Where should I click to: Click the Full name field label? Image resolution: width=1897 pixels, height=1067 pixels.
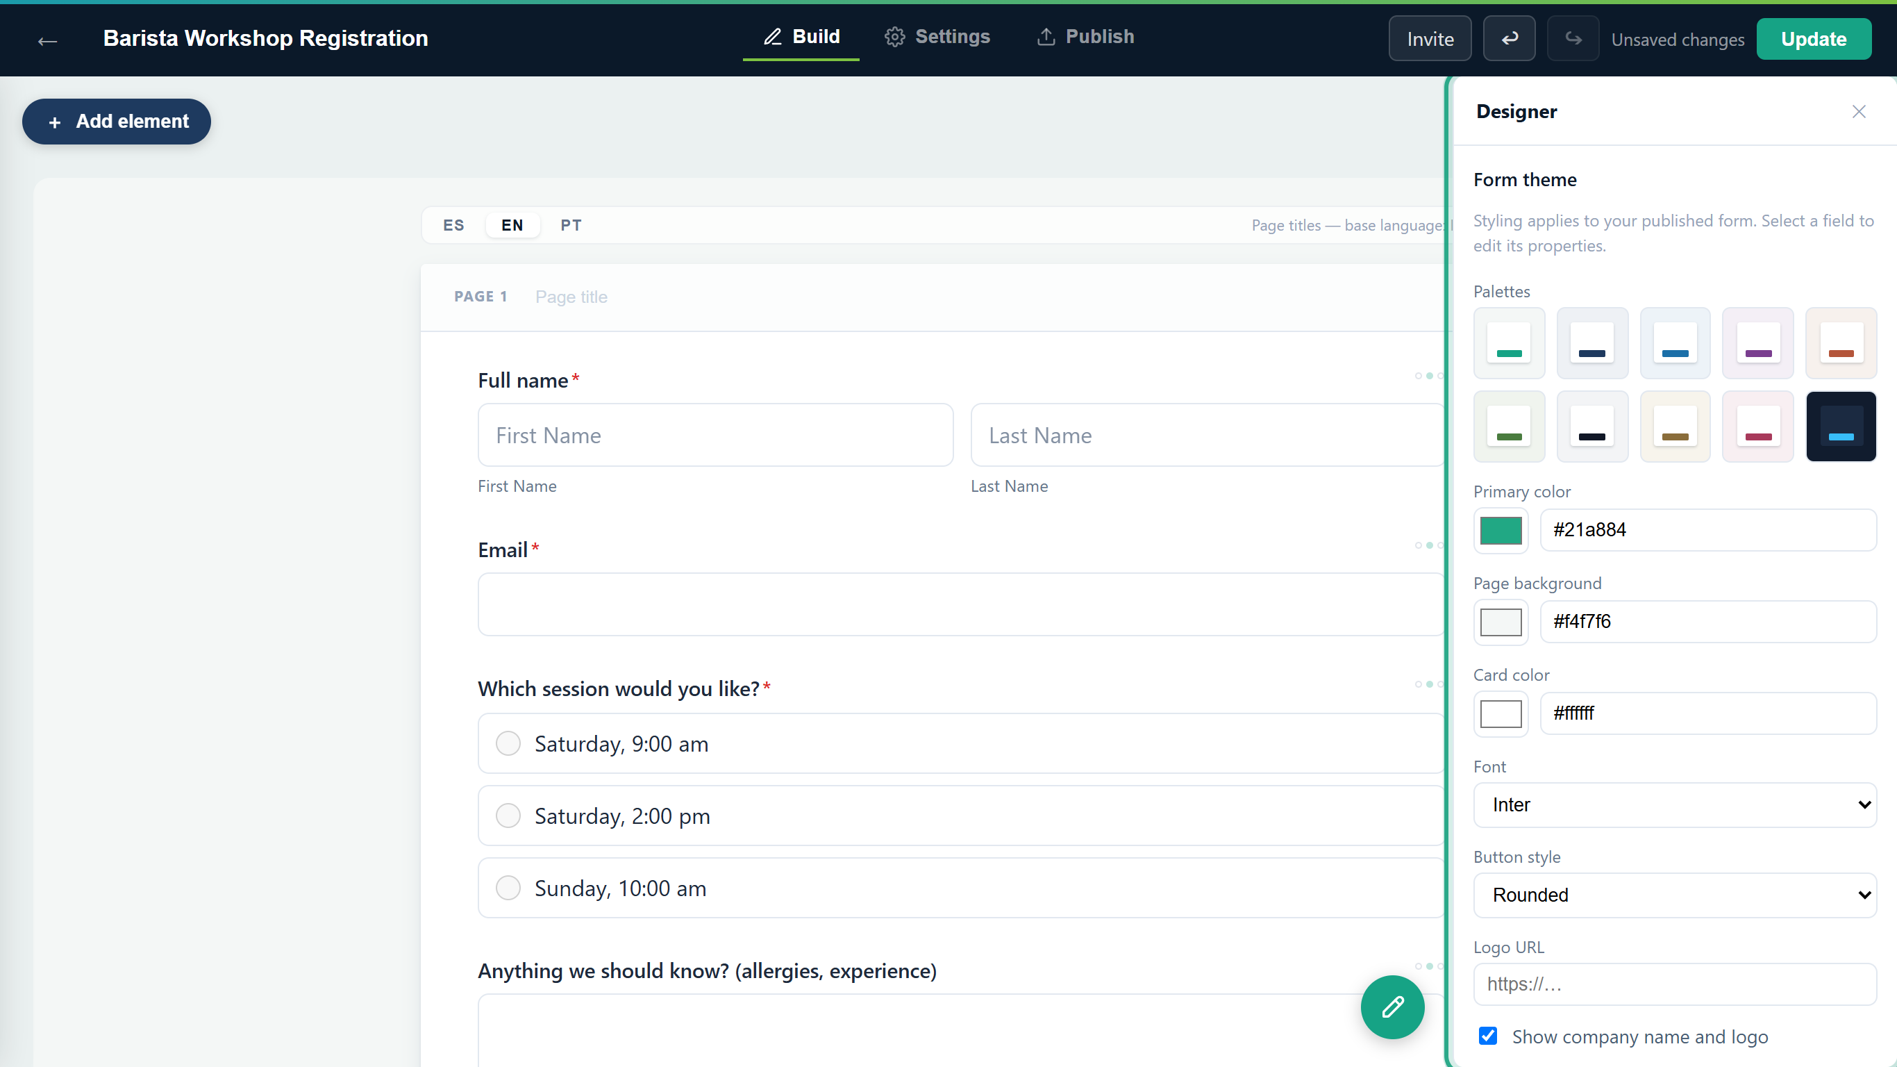(x=523, y=380)
